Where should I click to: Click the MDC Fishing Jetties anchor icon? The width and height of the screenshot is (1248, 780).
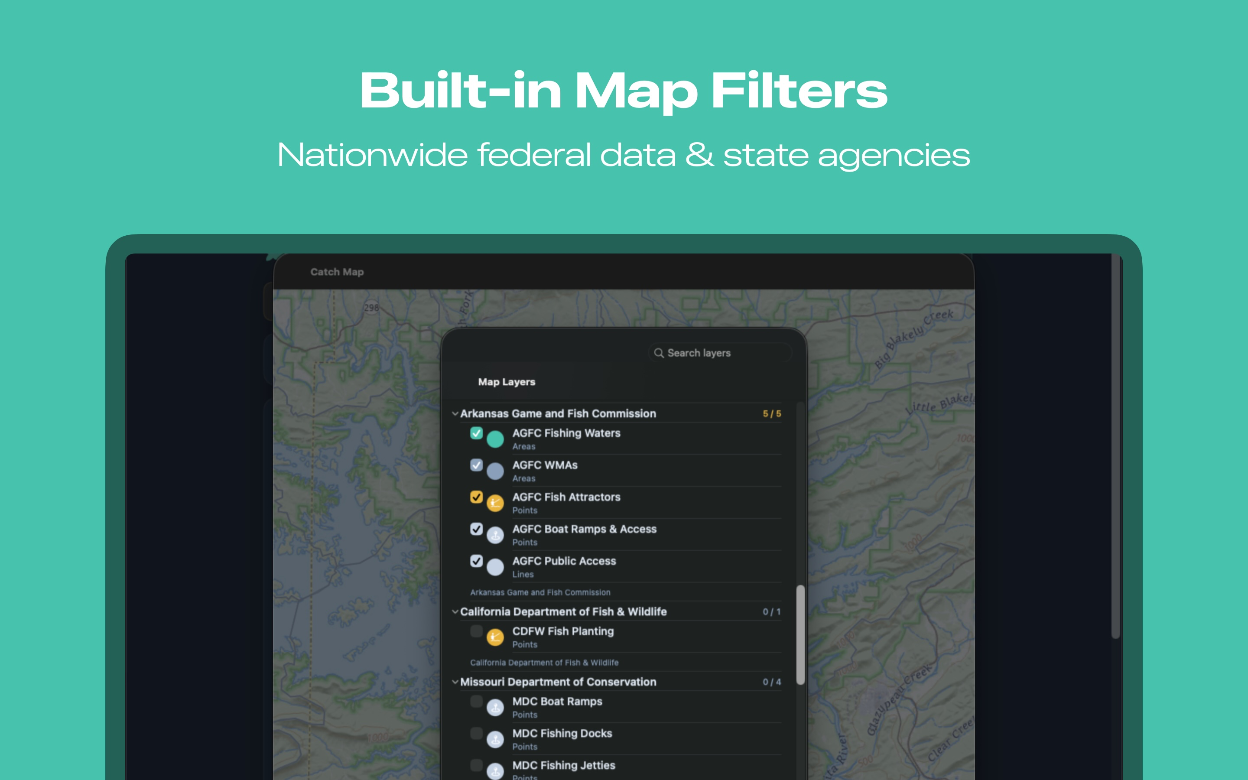495,771
